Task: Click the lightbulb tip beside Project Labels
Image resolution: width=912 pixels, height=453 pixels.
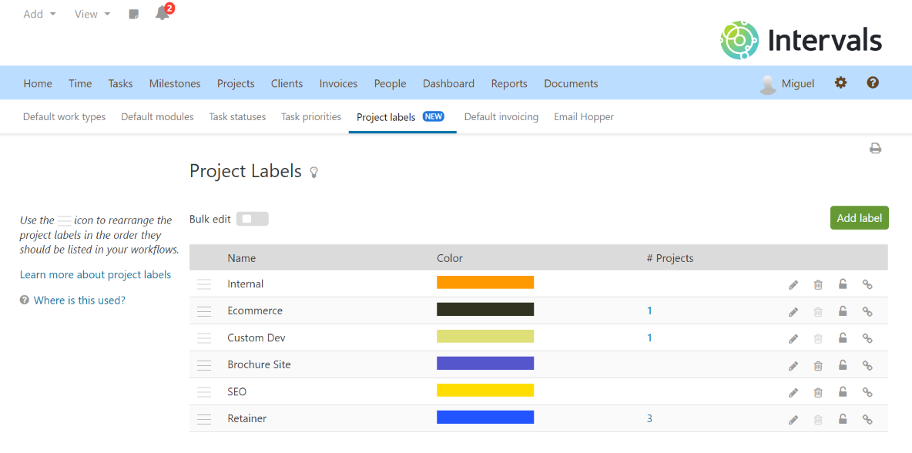Action: [x=313, y=173]
